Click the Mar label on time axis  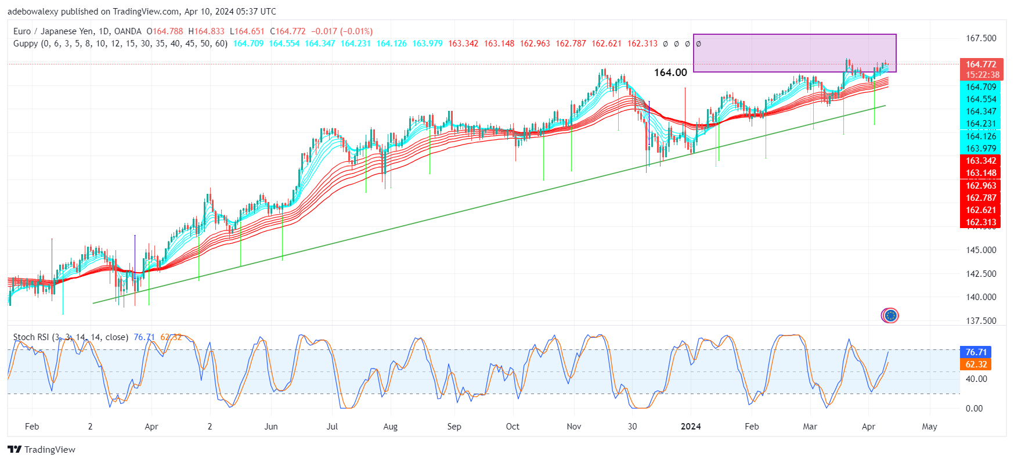point(810,427)
